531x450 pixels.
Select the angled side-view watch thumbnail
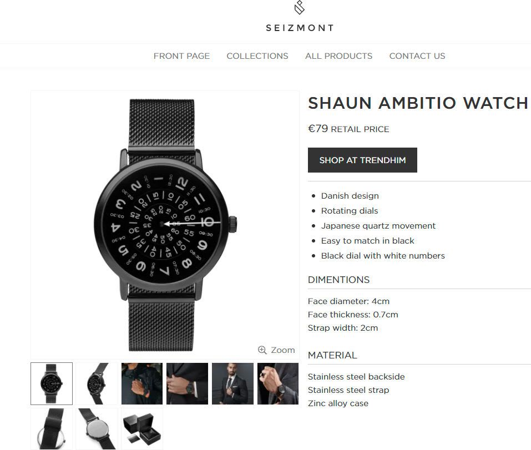pos(97,383)
